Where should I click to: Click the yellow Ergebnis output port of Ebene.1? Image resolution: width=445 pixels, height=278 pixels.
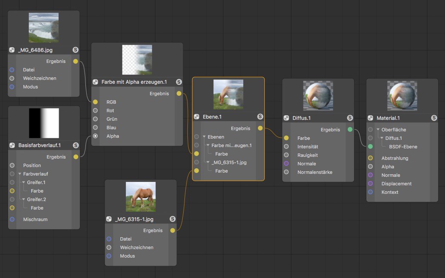point(260,128)
